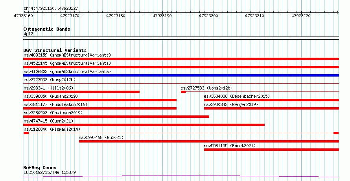
Task: Open the nsv4106802 gnomAD variant label
Action: coord(67,71)
